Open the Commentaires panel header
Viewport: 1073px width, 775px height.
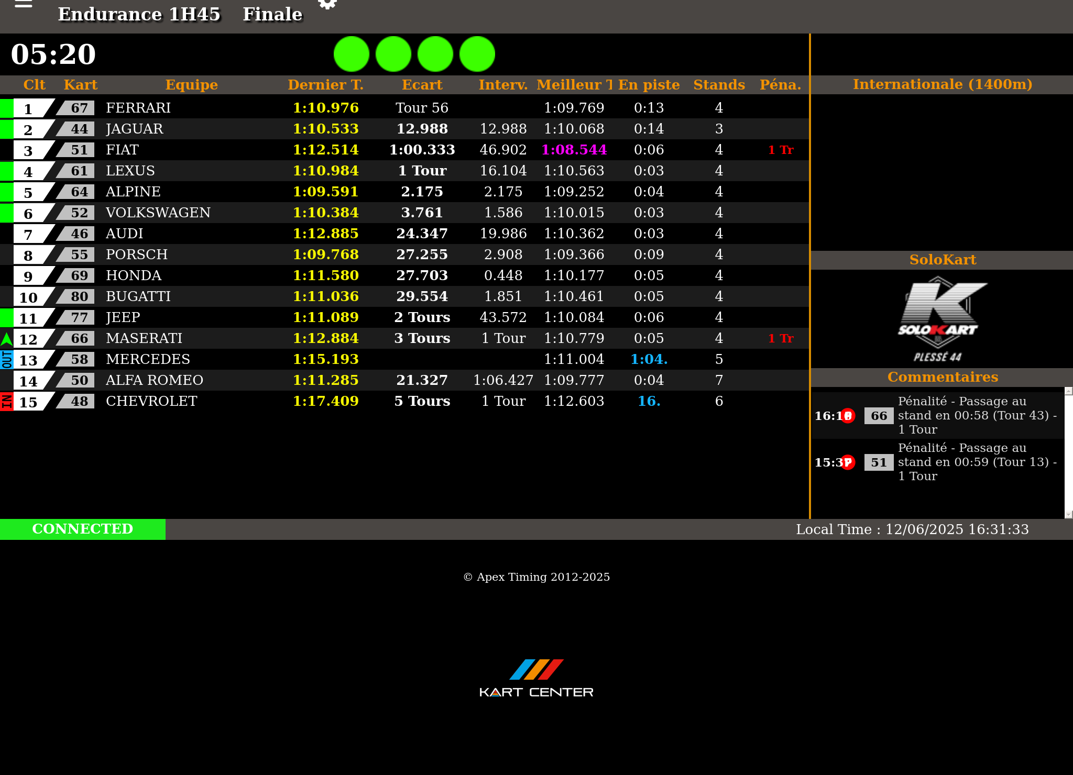[942, 377]
